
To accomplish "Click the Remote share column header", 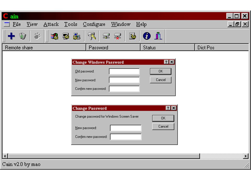I will [44, 48].
